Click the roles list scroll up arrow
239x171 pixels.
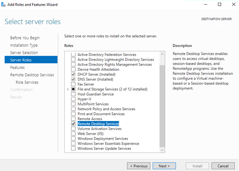pos(162,54)
